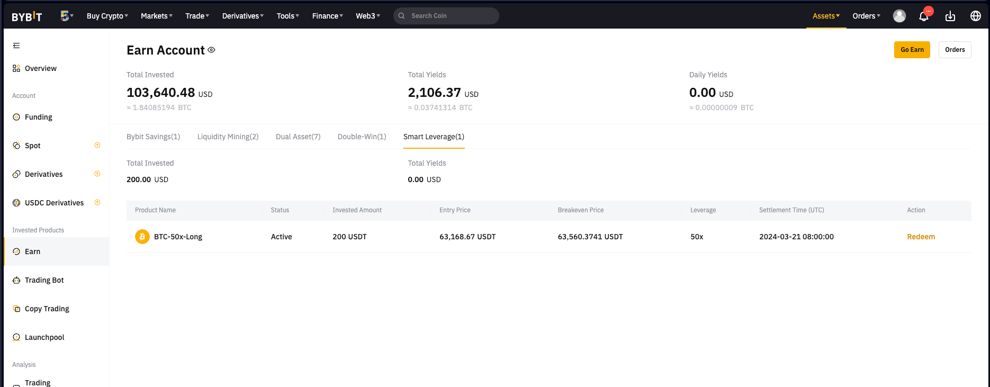Click the upgrade badge next to USDC Derivatives

(x=97, y=202)
